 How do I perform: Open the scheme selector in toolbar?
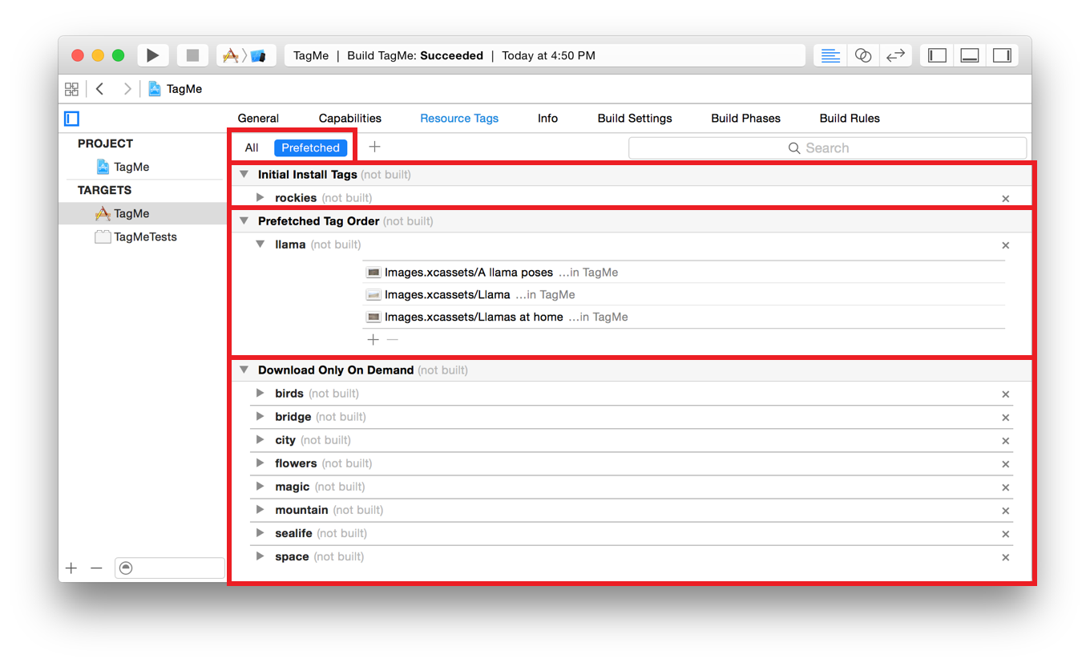pos(244,55)
